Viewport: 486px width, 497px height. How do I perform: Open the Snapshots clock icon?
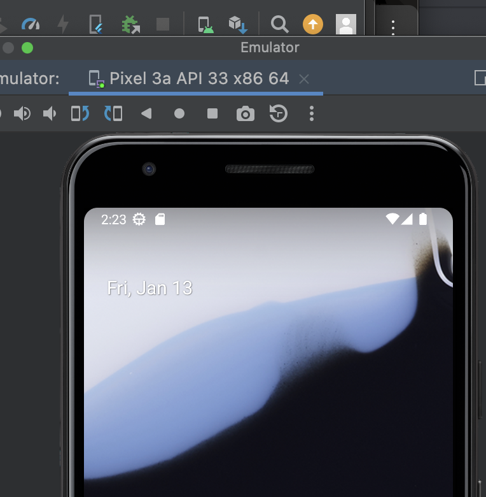279,113
